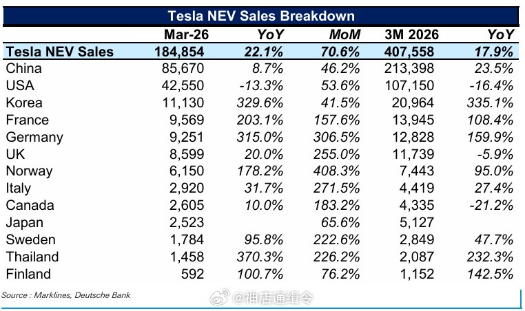Select the 3M 2026 column header

coord(412,34)
